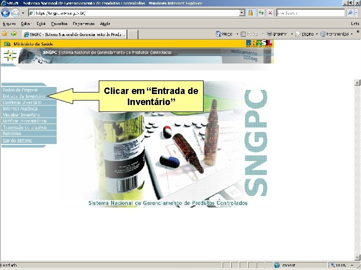Select Informar Ausência in sidebar

coord(29,108)
